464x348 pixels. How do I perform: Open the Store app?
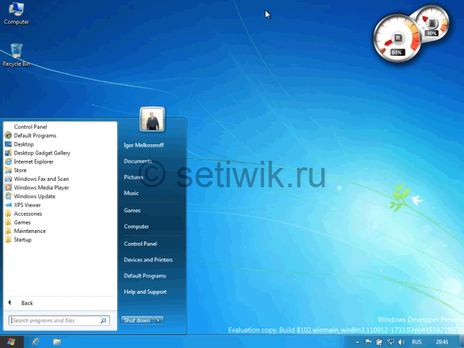[x=20, y=170]
